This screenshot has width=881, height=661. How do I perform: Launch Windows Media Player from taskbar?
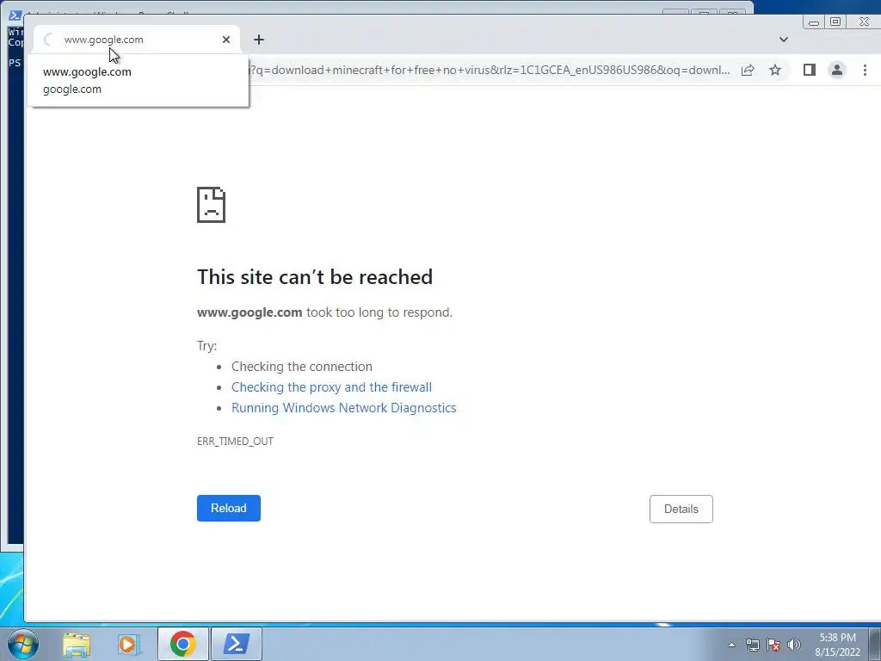129,644
